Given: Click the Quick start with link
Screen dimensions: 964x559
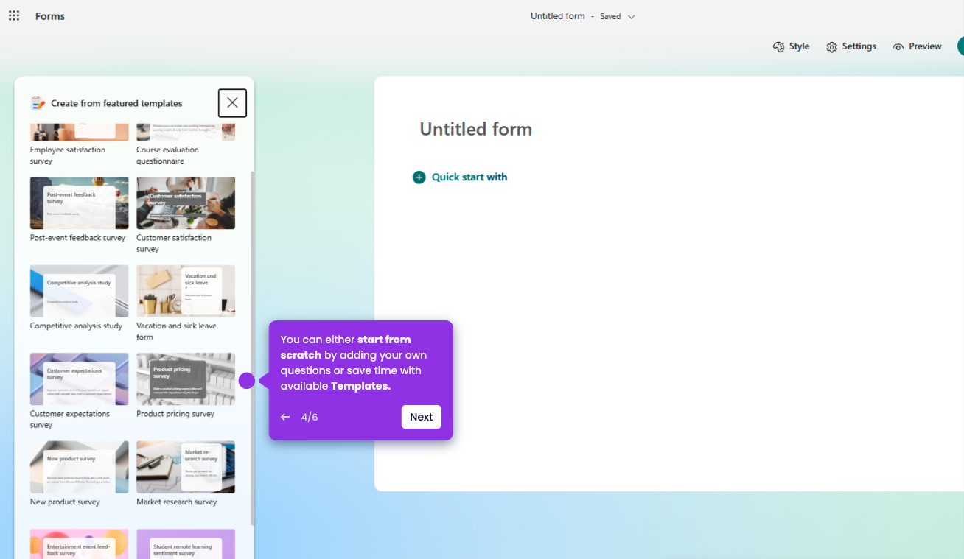Looking at the screenshot, I should point(469,177).
